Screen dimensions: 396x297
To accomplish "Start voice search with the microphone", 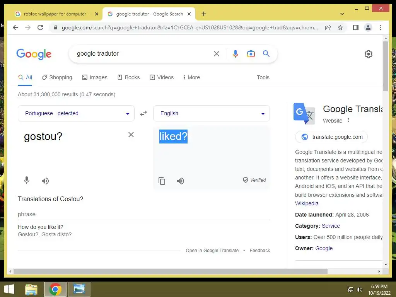I will click(236, 54).
